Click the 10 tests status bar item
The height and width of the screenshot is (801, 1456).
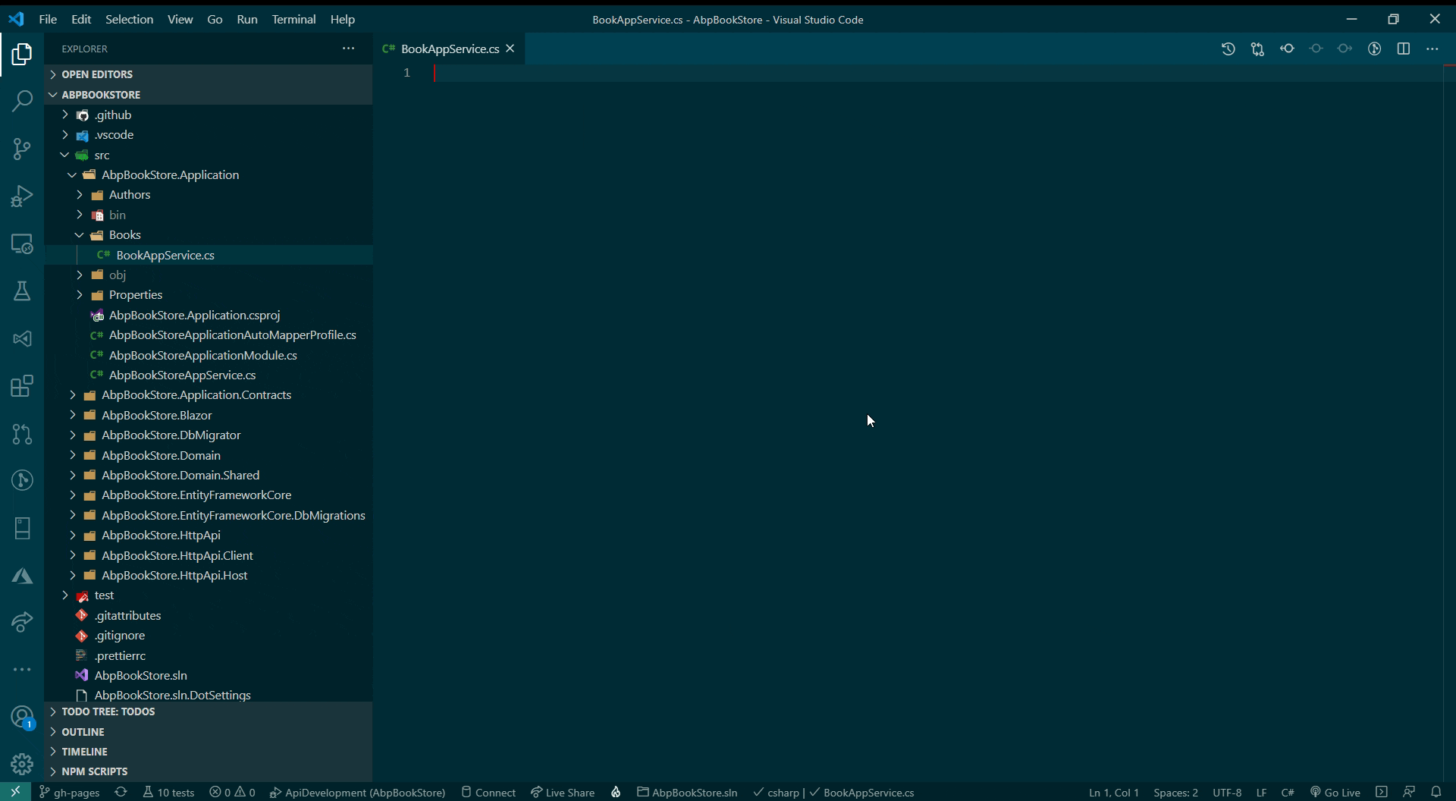tap(168, 792)
